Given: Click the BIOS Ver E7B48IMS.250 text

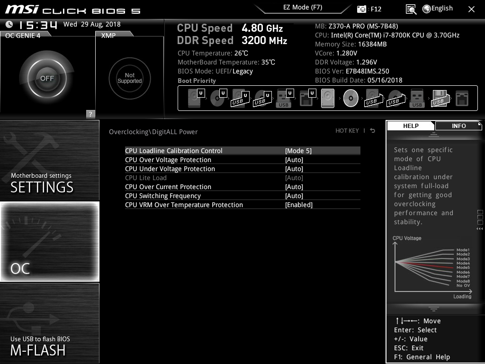Looking at the screenshot, I should [x=352, y=71].
